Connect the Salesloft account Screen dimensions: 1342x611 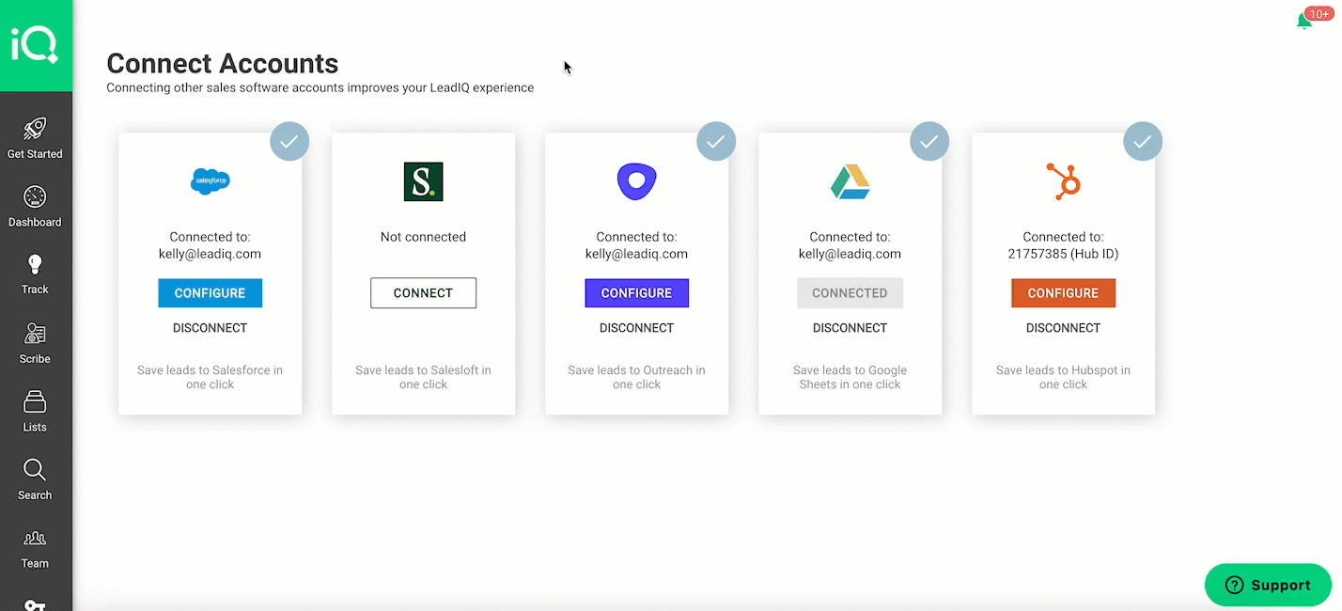point(423,293)
